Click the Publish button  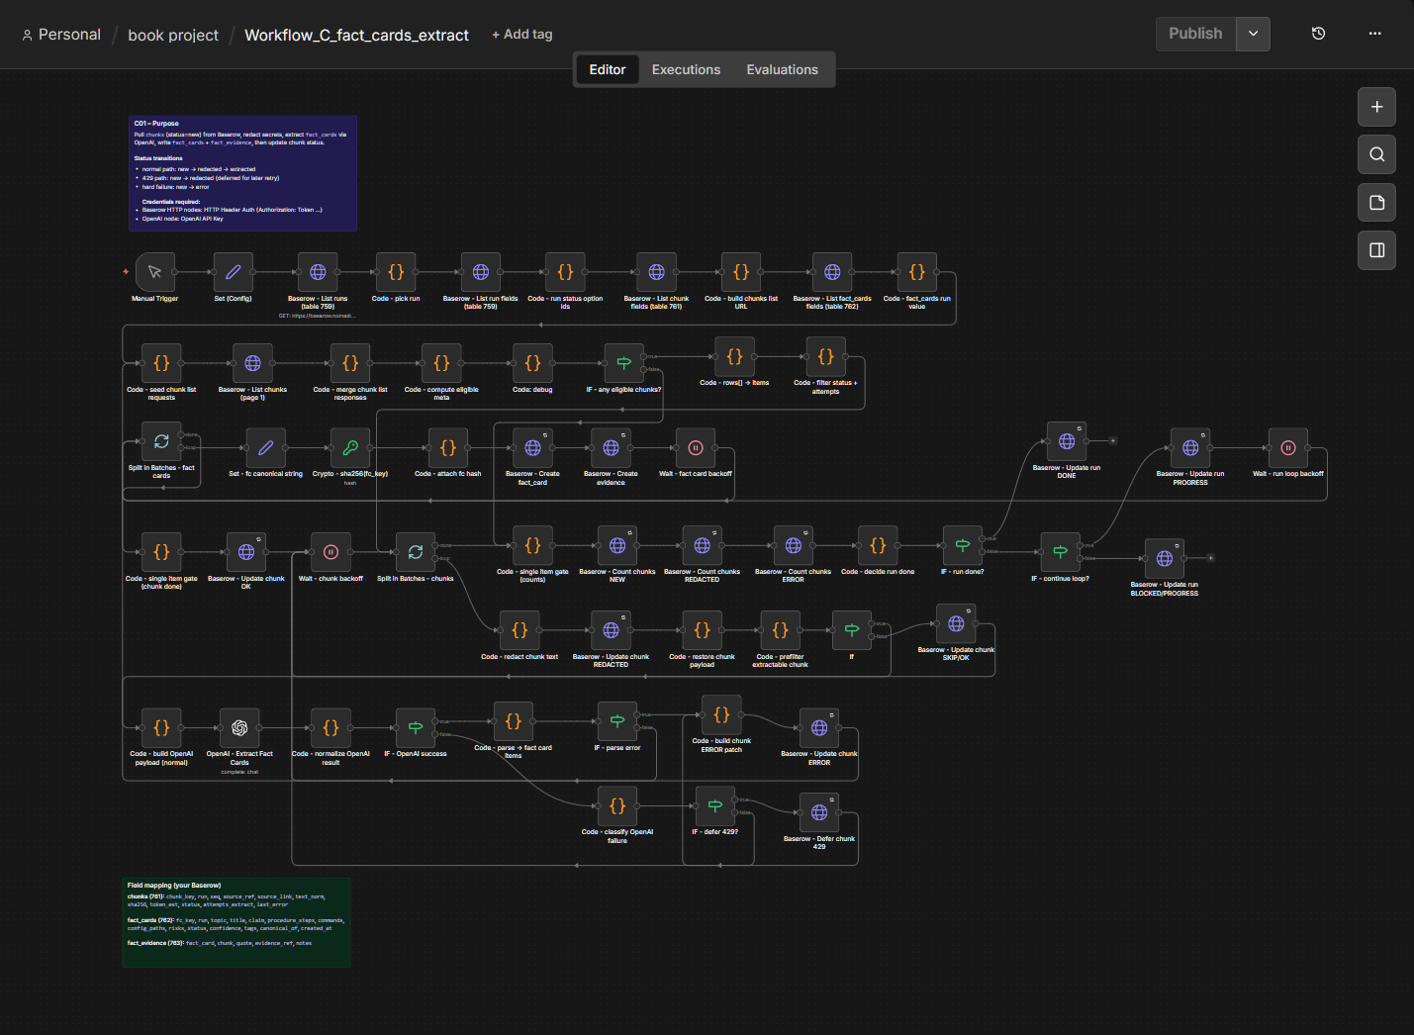point(1194,33)
